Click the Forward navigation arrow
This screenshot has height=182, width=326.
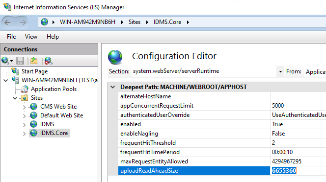tap(23, 22)
